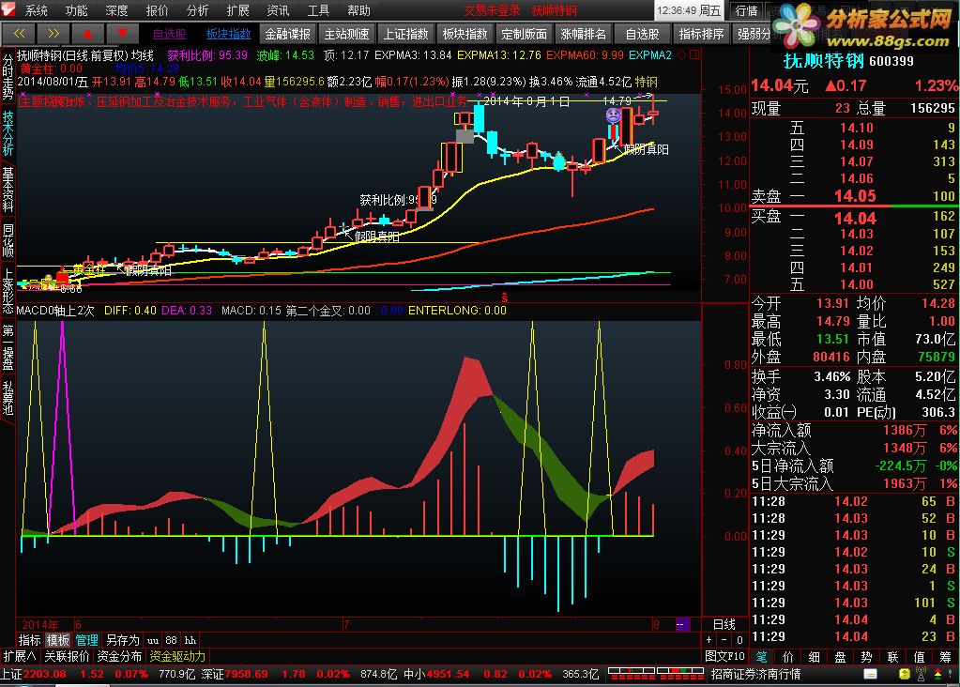The height and width of the screenshot is (687, 960).
Task: Switch to the 行情 tab at top
Action: tap(746, 10)
